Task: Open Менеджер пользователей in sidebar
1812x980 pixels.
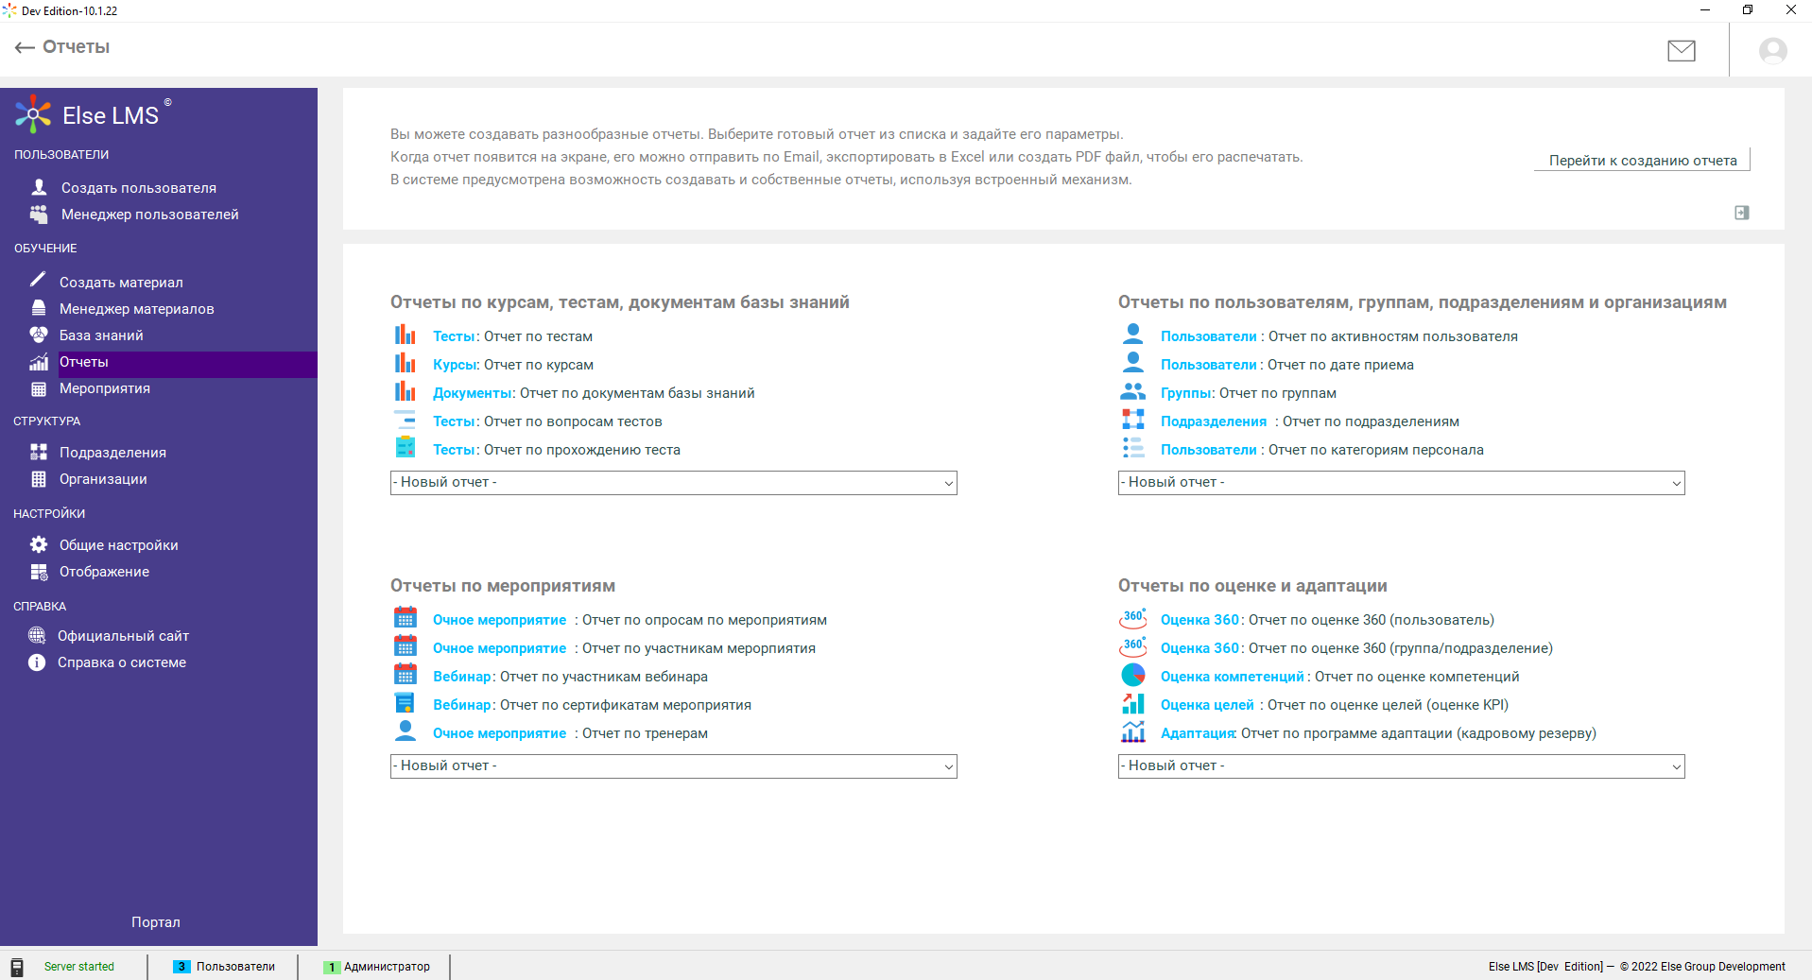Action: (149, 215)
